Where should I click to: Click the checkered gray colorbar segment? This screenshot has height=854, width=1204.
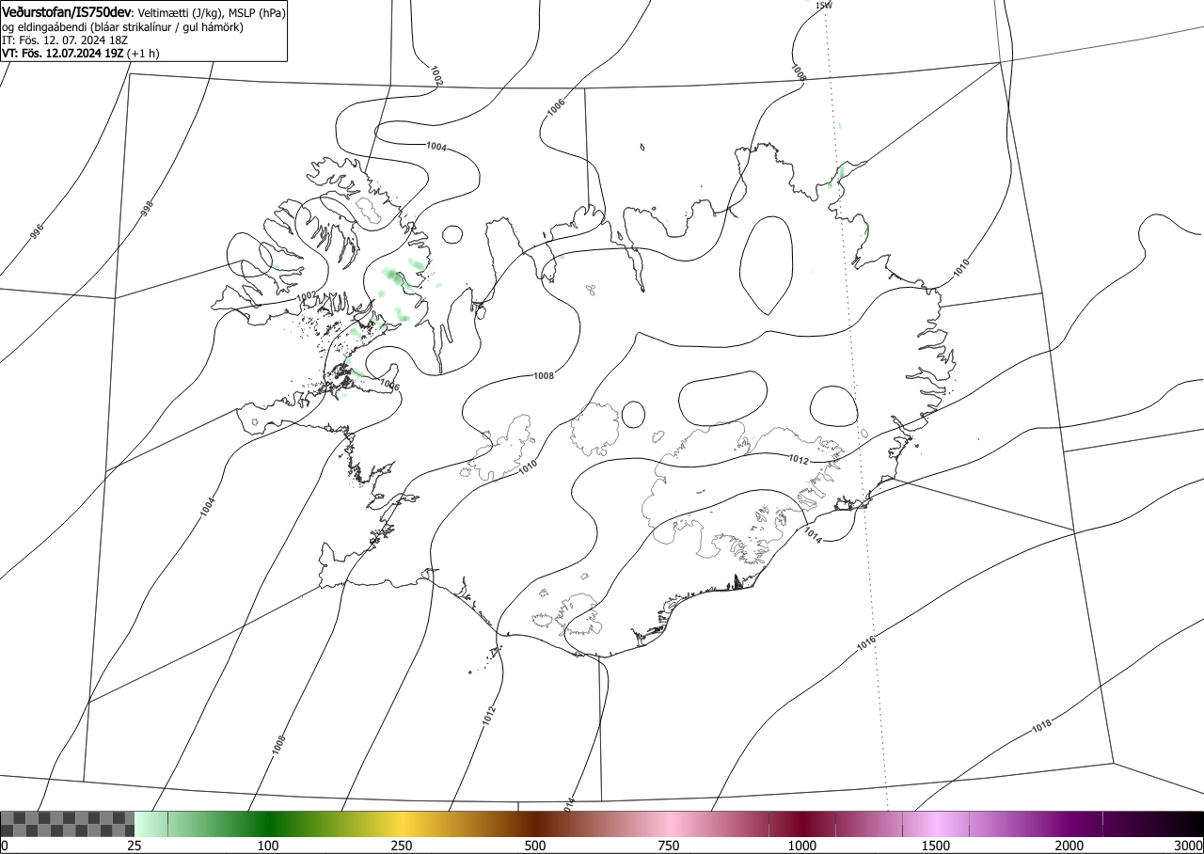[68, 824]
